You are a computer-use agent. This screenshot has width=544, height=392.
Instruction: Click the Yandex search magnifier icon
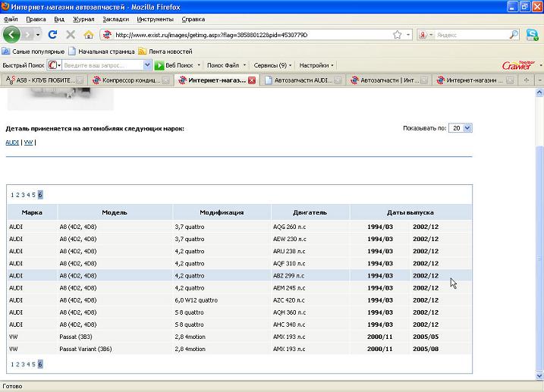coord(514,35)
